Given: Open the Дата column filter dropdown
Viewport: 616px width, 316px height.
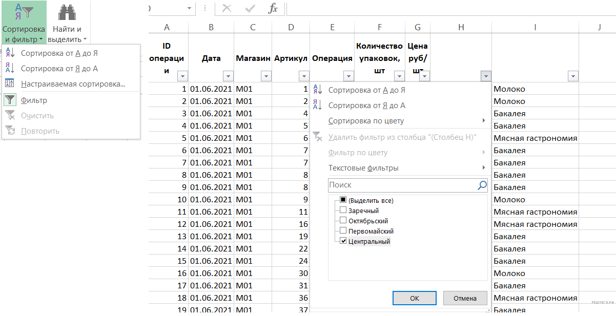Looking at the screenshot, I should (228, 76).
